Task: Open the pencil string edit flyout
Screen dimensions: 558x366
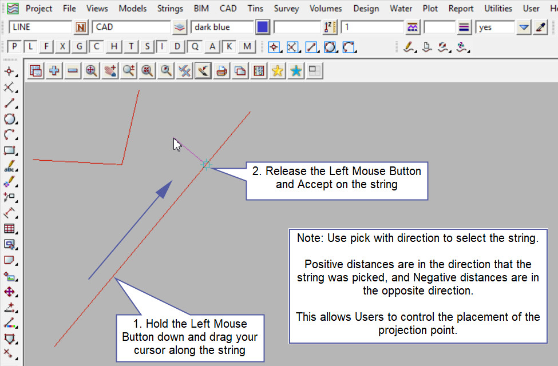Action: (x=409, y=47)
